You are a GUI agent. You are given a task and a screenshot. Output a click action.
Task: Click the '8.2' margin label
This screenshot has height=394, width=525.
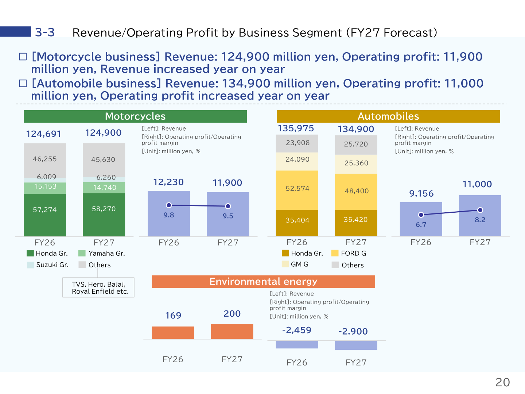tap(480, 220)
